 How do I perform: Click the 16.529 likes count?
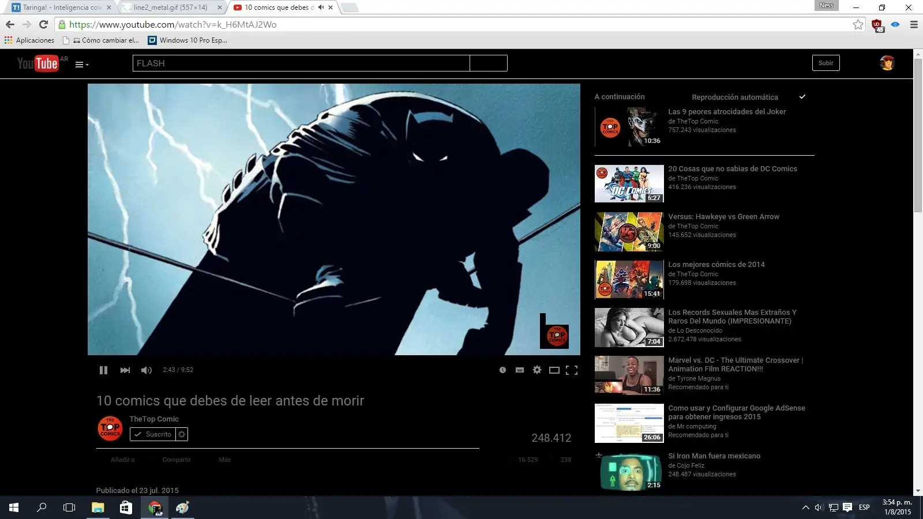(528, 460)
